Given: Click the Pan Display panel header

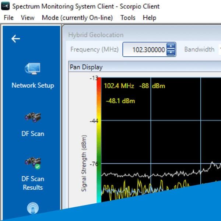Looking at the screenshot, I should click(145, 67).
